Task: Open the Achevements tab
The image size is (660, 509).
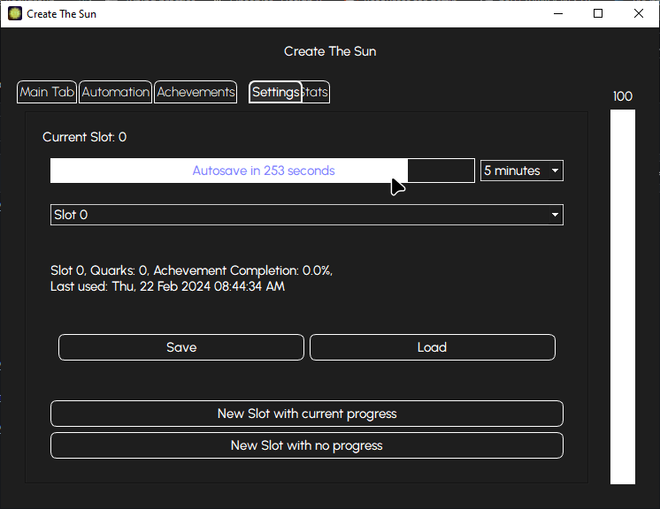Action: click(x=196, y=92)
